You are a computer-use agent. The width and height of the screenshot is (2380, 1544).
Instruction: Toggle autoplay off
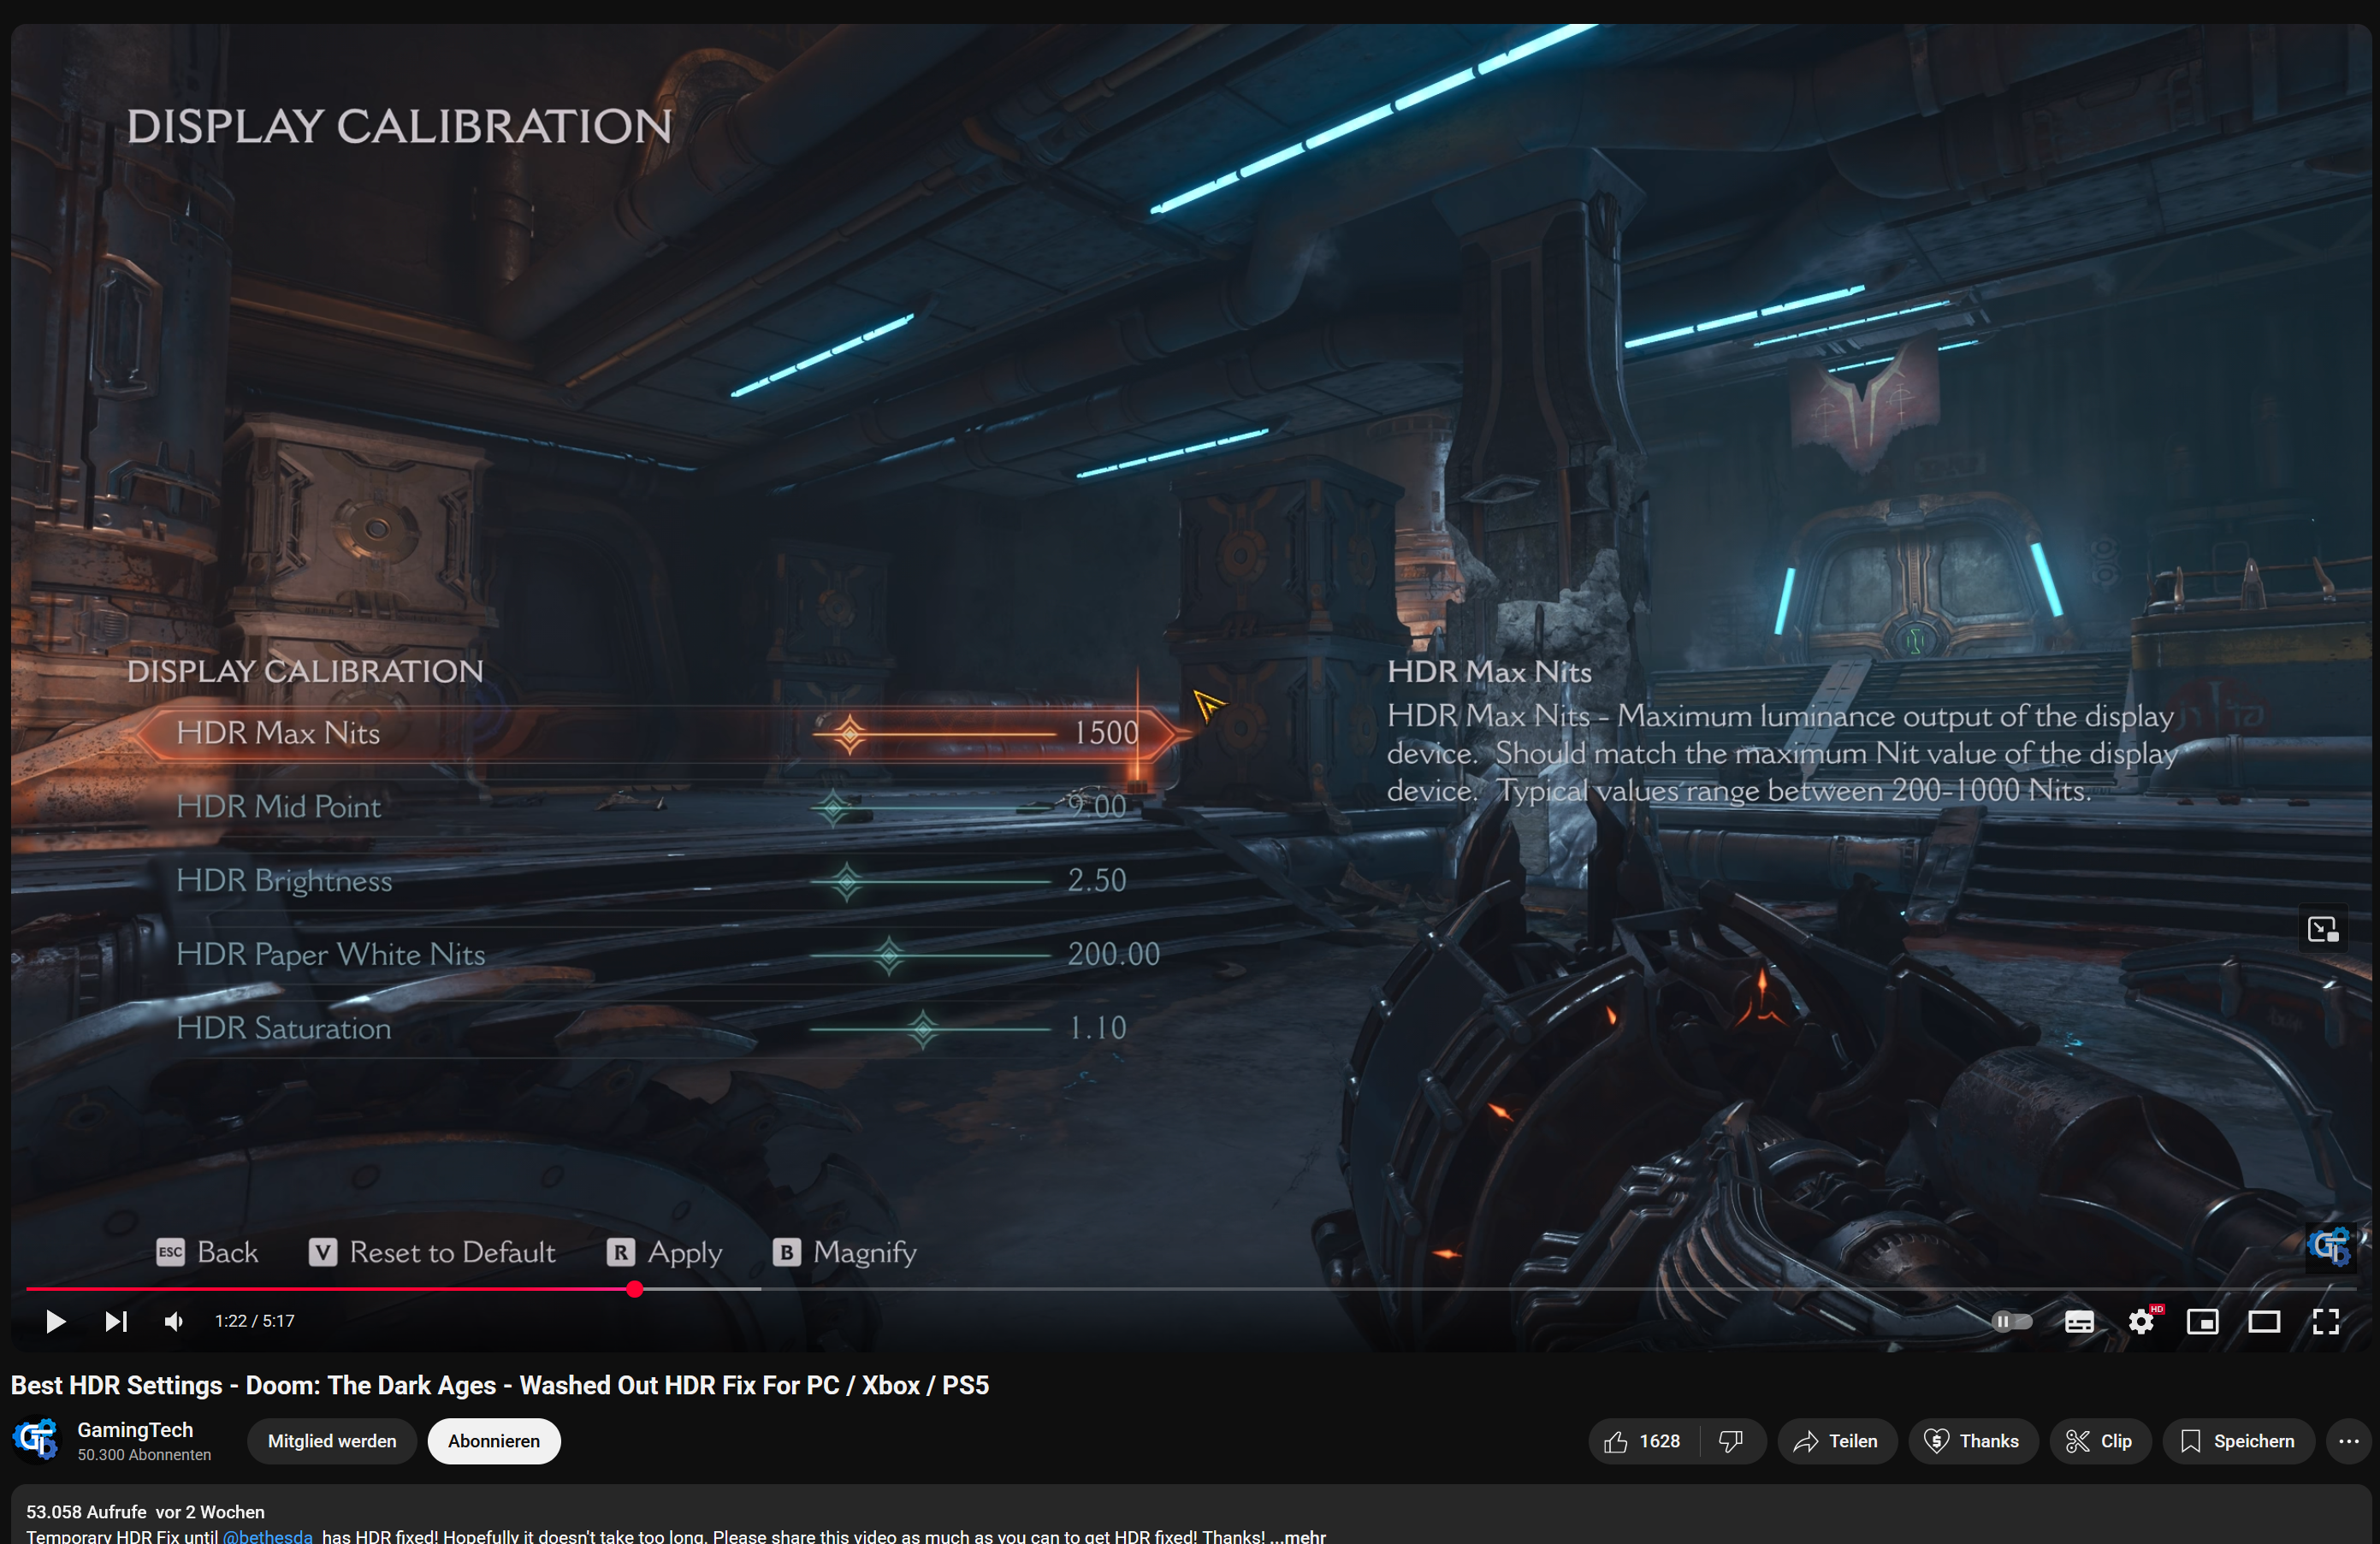tap(2011, 1321)
